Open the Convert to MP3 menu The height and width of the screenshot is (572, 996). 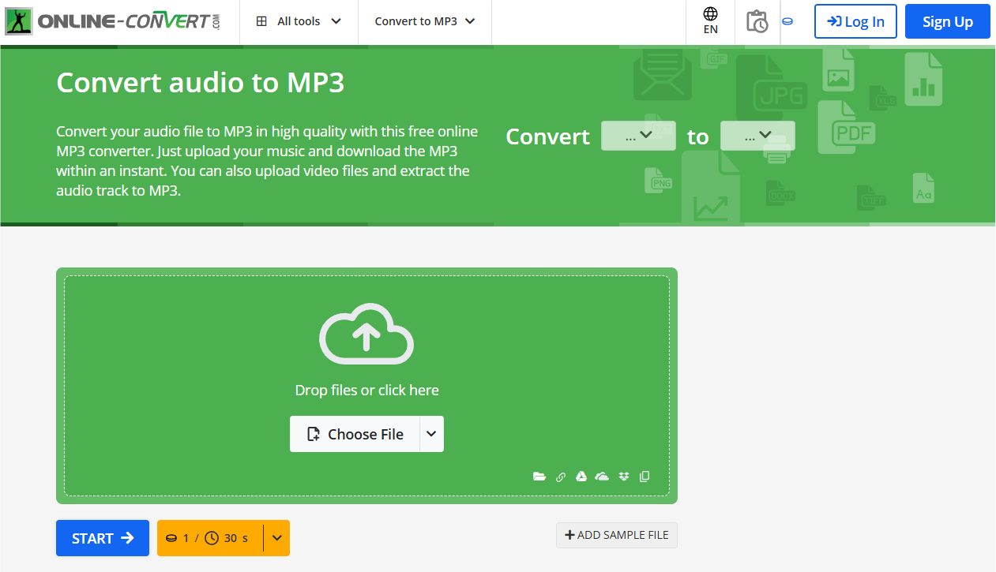(425, 21)
